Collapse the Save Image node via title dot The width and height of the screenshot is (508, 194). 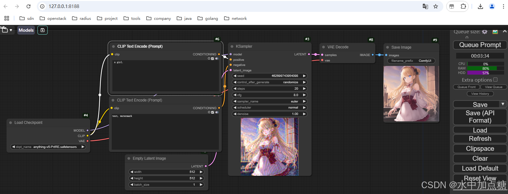(388, 47)
